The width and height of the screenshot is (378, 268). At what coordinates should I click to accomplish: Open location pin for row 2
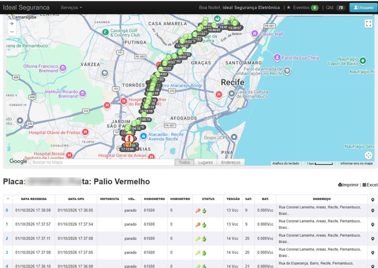(x=372, y=239)
